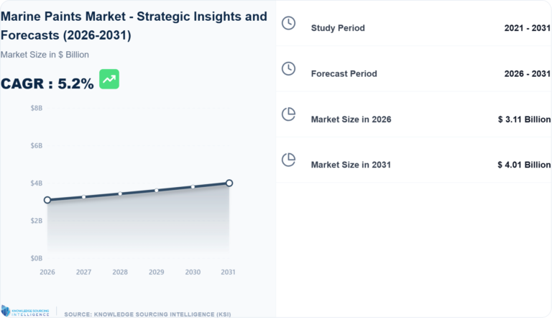The image size is (552, 318).
Task: Click pie chart icon for Market Size 2026
Action: tap(288, 114)
